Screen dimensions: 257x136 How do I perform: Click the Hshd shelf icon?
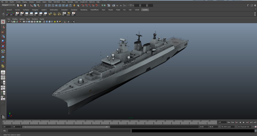(31, 14)
